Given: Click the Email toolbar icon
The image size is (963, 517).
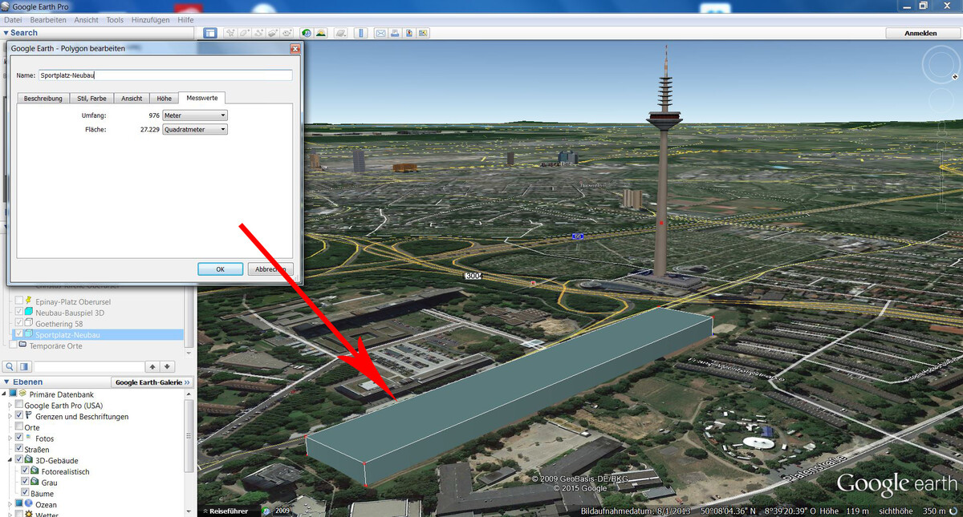Looking at the screenshot, I should [381, 33].
